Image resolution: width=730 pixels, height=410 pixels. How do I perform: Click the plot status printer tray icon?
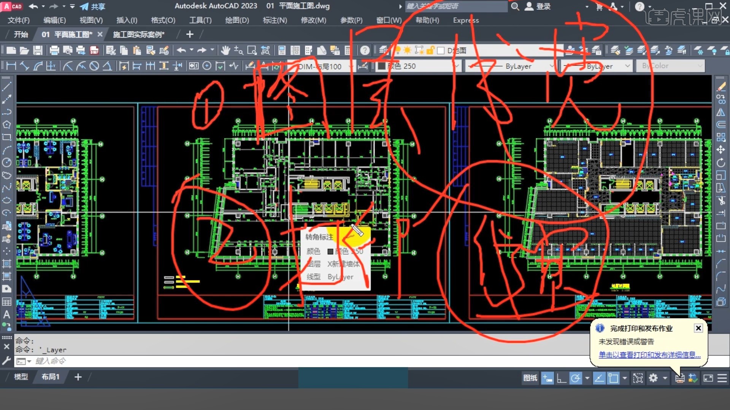tap(680, 378)
